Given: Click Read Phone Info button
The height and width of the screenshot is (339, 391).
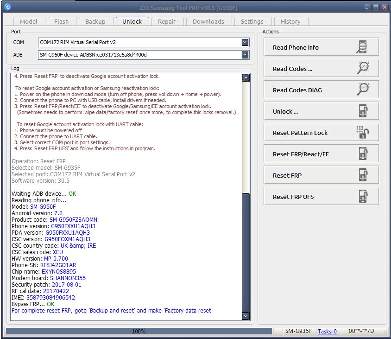Looking at the screenshot, I should (x=321, y=47).
